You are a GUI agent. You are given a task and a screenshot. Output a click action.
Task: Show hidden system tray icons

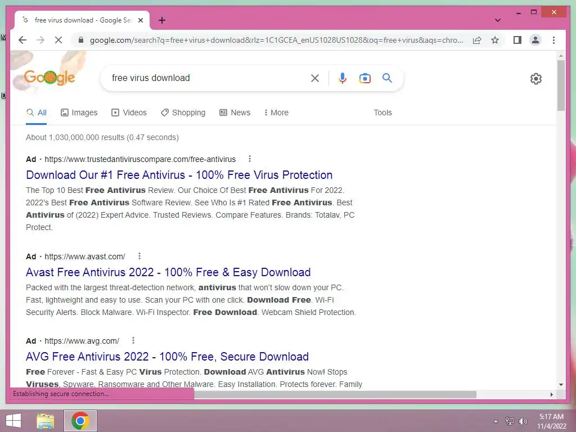pyautogui.click(x=496, y=421)
